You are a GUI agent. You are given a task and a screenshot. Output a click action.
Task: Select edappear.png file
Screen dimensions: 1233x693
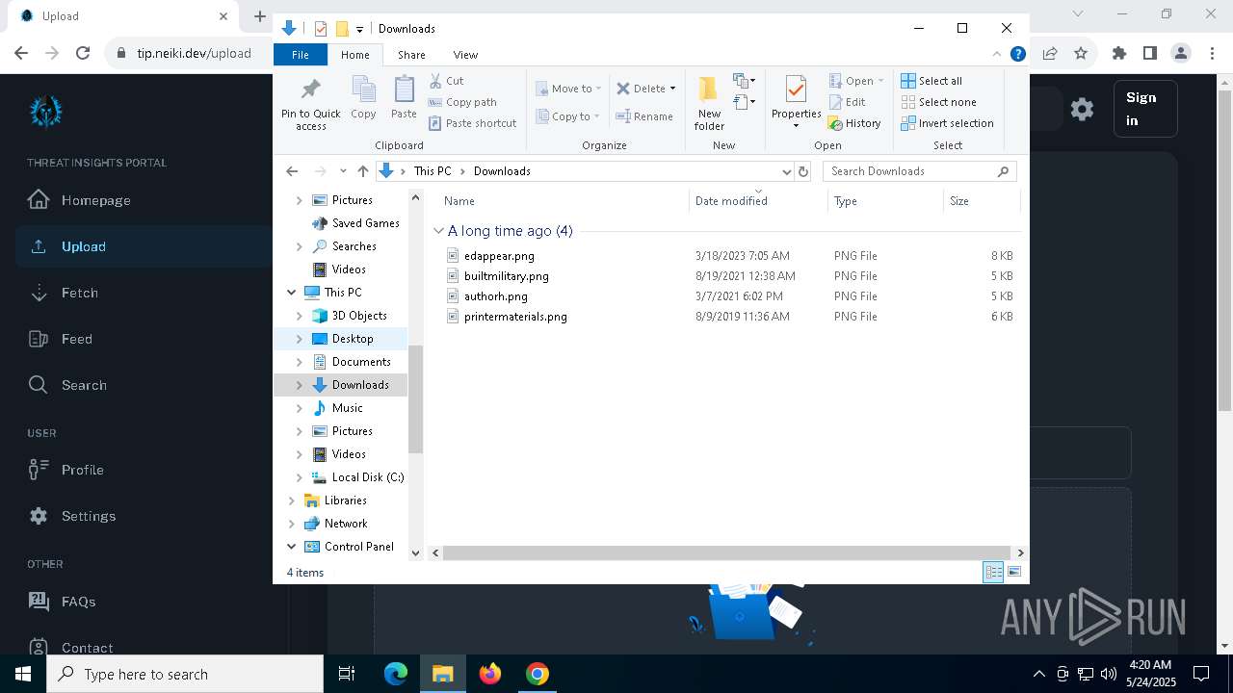pos(499,256)
